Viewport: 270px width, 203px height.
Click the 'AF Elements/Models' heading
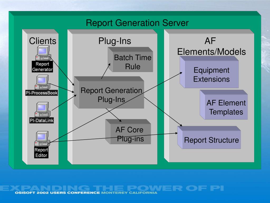click(211, 46)
